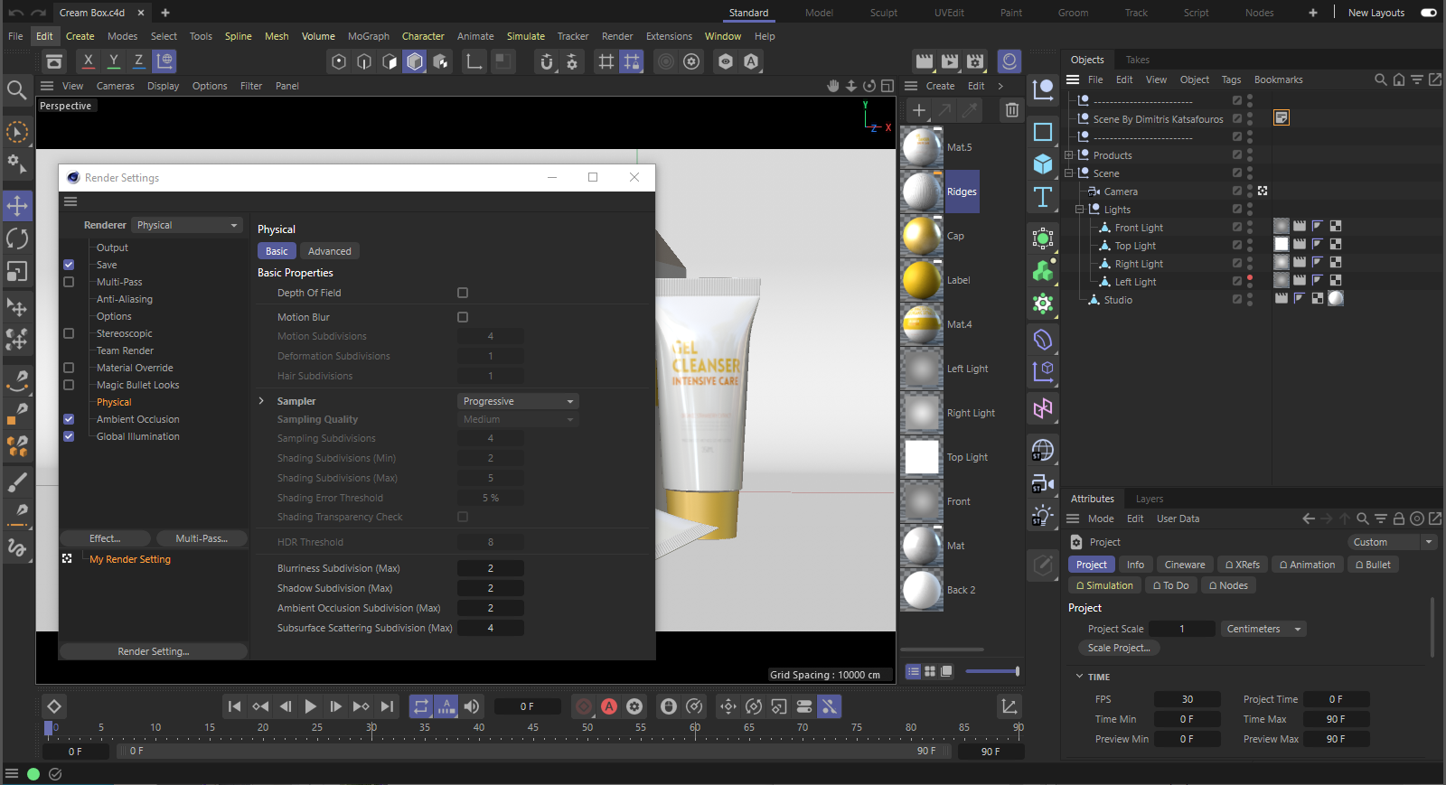Switch to the Sculpt layout tab
Screen dimensions: 1446x785
[x=883, y=13]
